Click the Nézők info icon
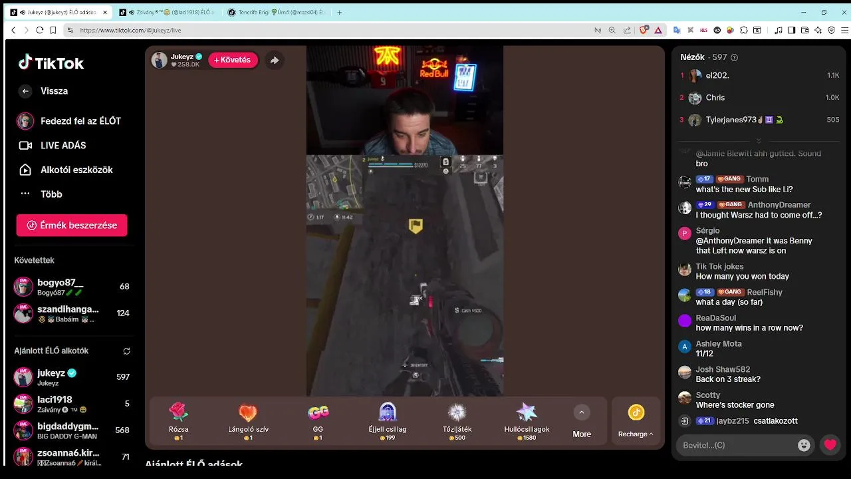 (734, 58)
